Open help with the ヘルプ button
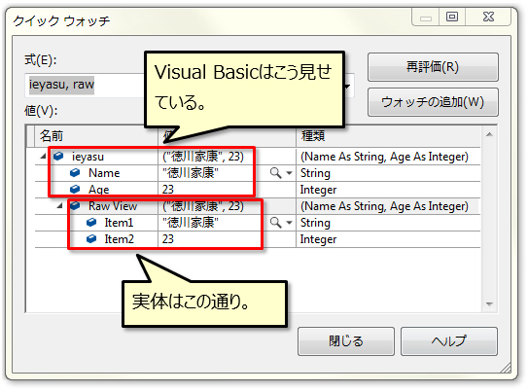 (449, 341)
